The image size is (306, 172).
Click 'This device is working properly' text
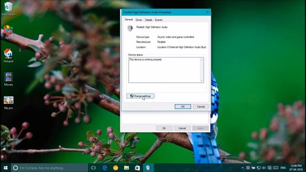pyautogui.click(x=146, y=59)
